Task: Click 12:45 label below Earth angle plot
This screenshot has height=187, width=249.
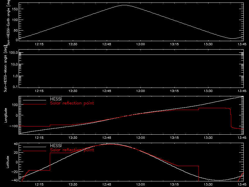Action: click(x=107, y=44)
